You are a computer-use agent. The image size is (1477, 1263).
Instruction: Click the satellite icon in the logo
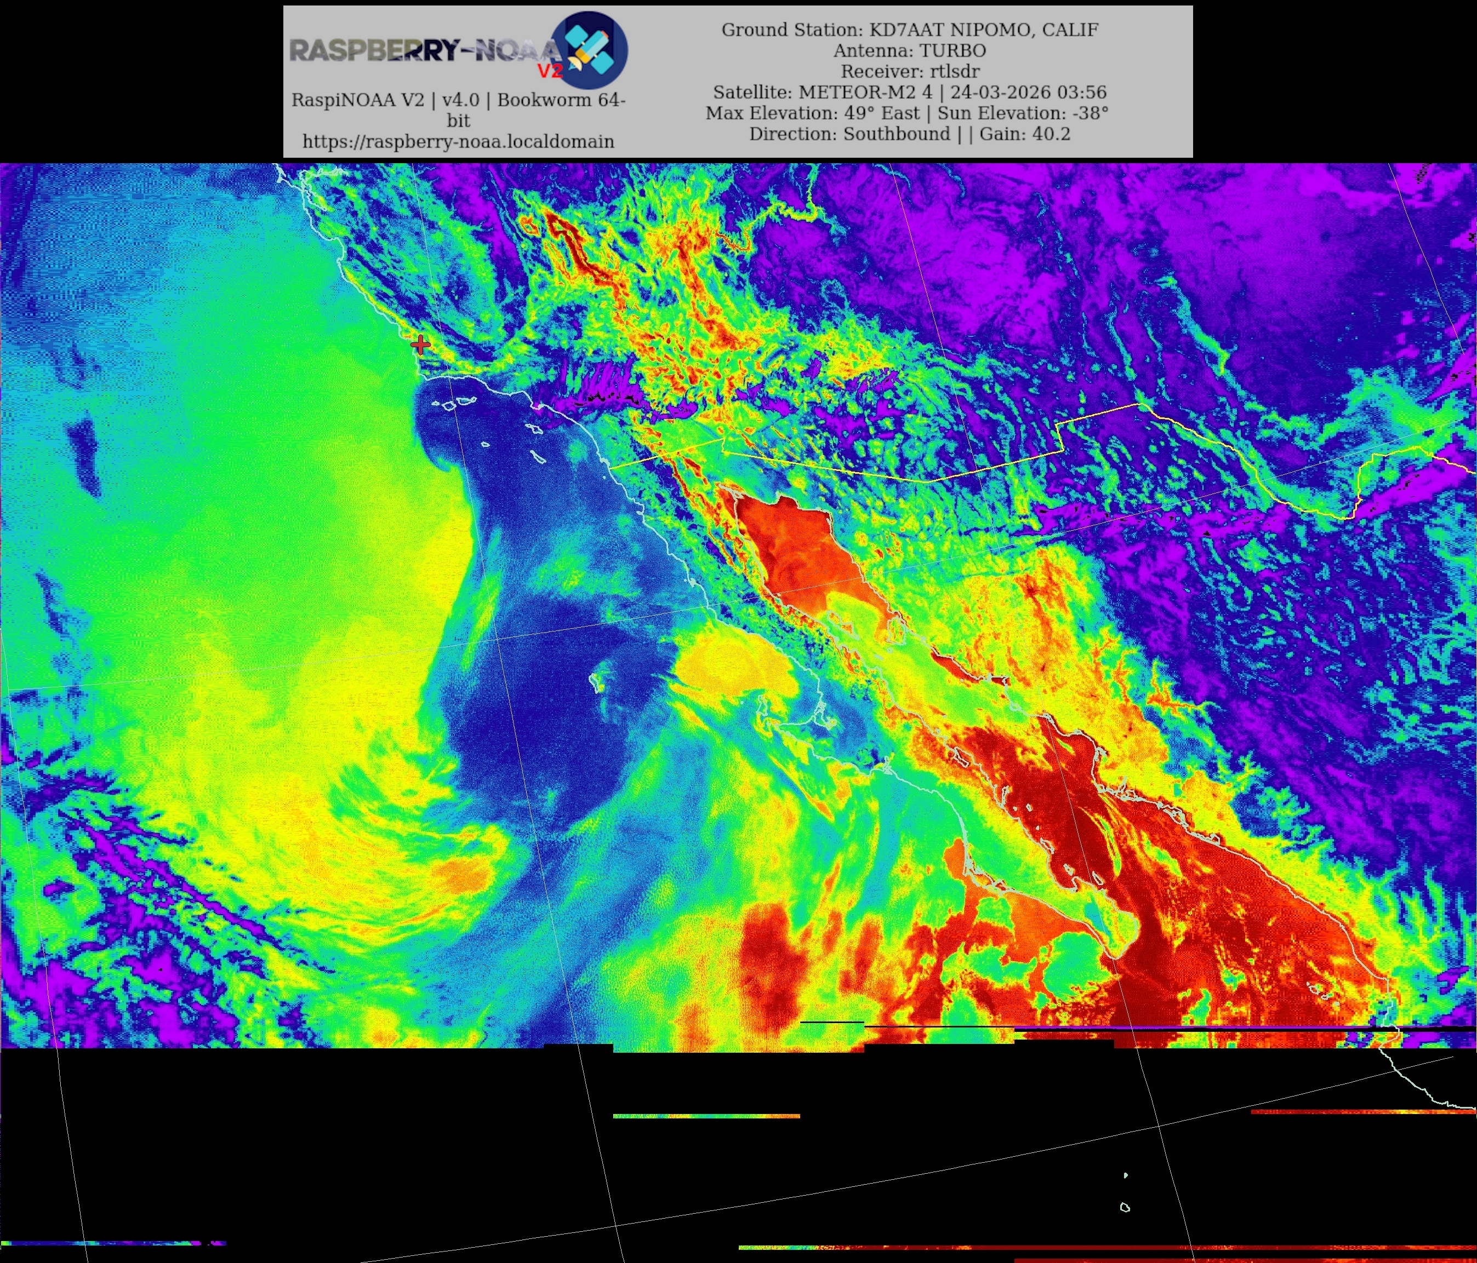pos(590,50)
